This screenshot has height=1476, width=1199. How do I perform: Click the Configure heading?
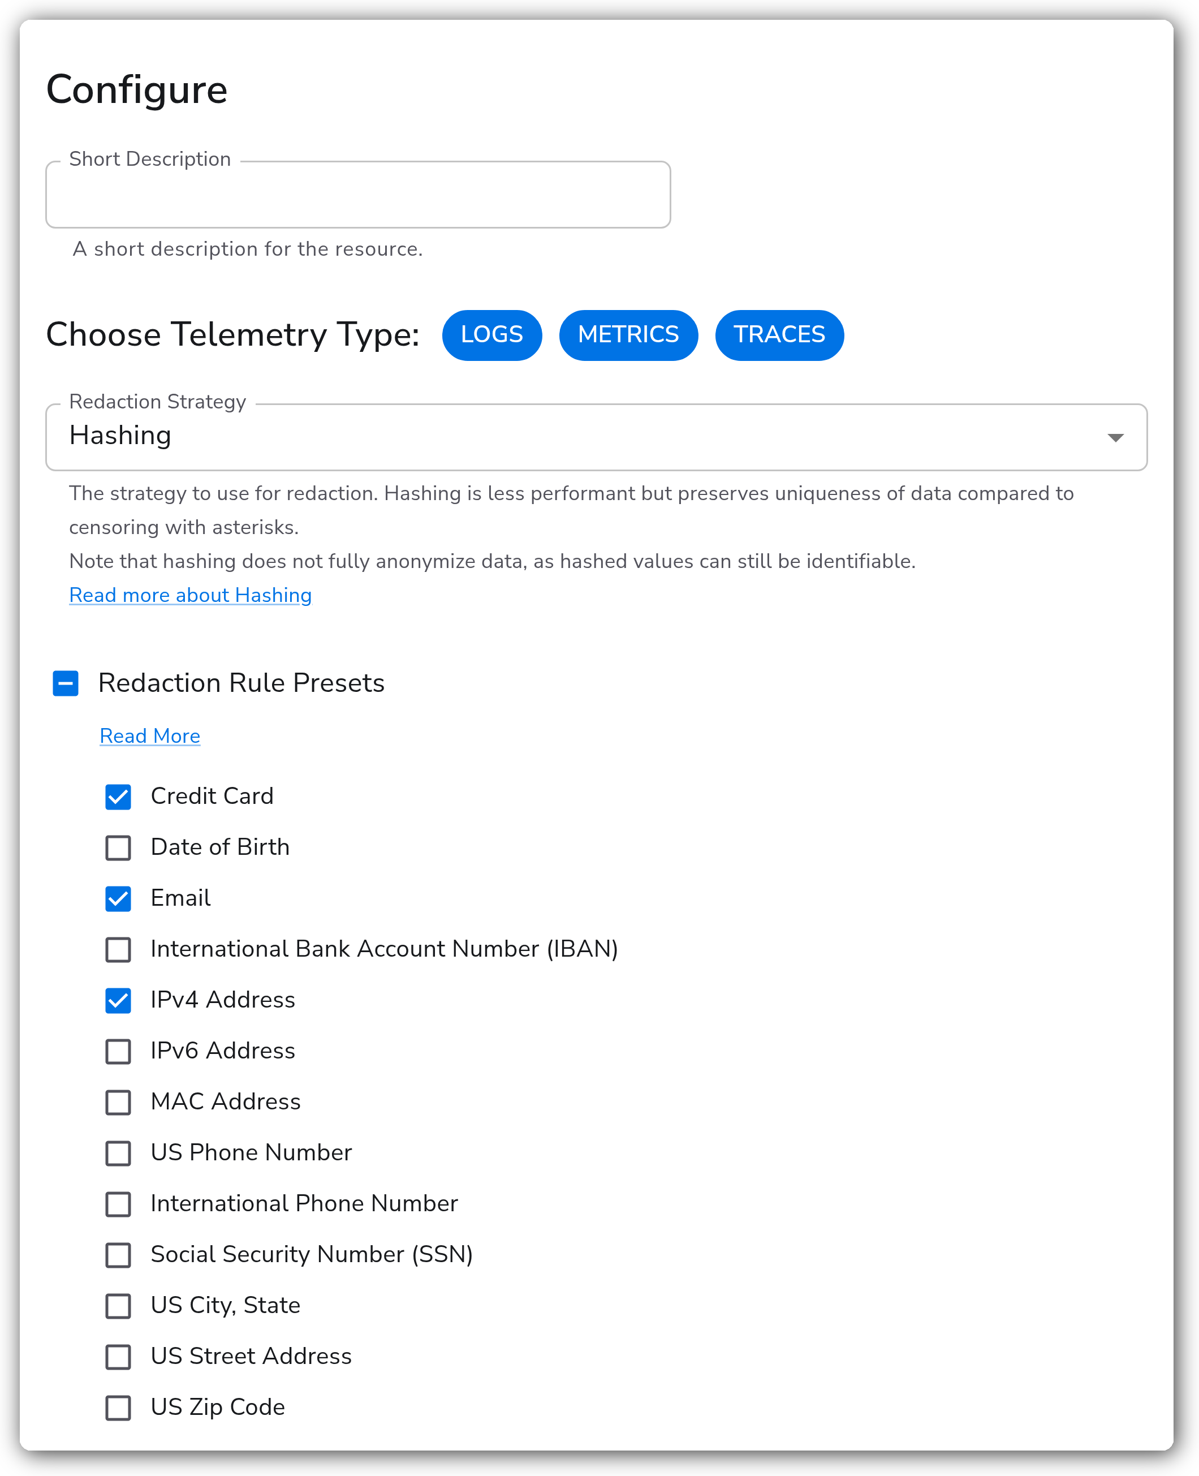tap(137, 91)
